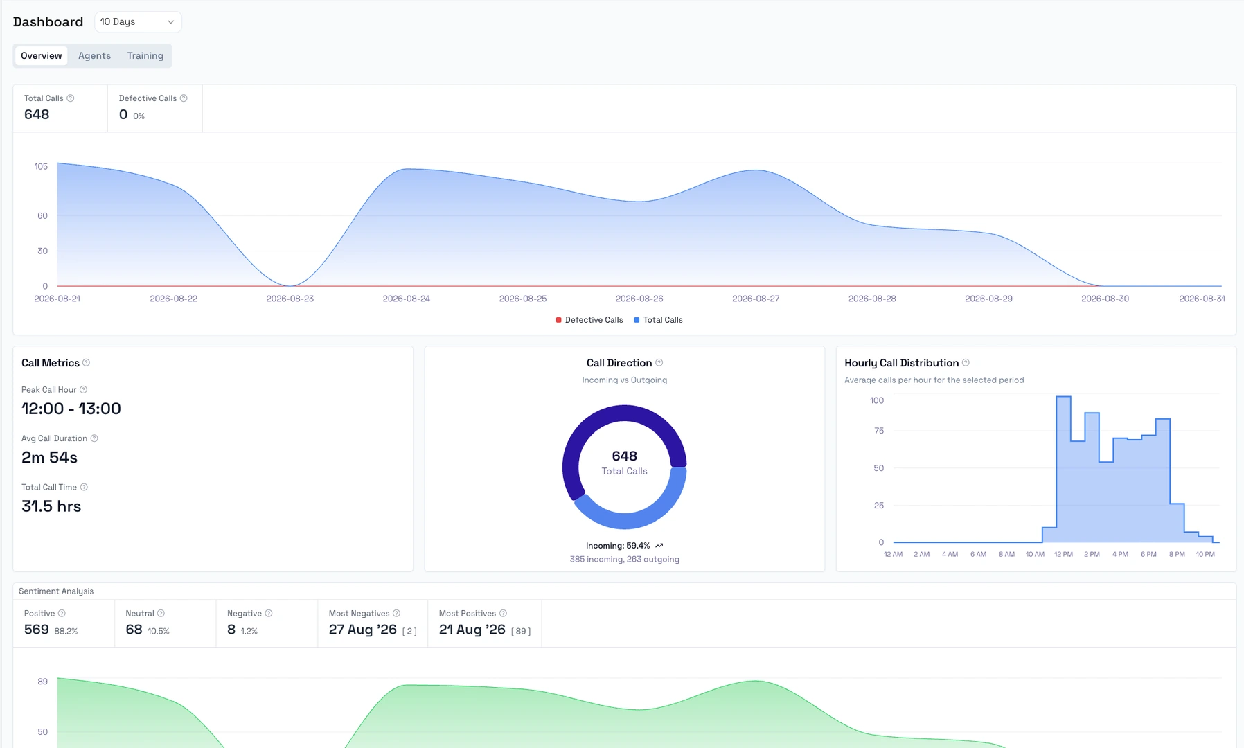
Task: Click help icon next to Negative sentiment
Action: (269, 613)
